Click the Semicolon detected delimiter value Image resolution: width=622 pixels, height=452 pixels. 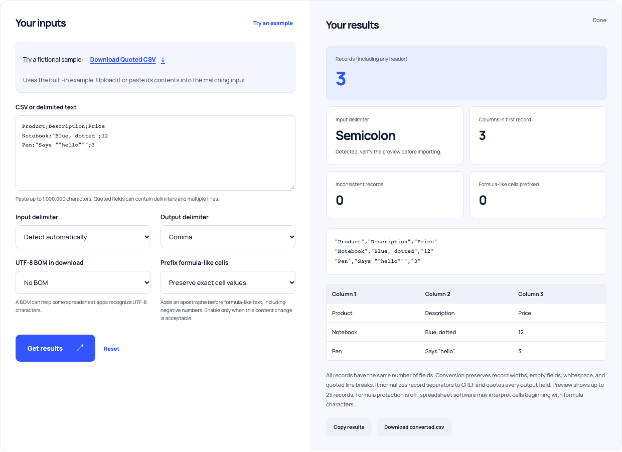[x=366, y=135]
